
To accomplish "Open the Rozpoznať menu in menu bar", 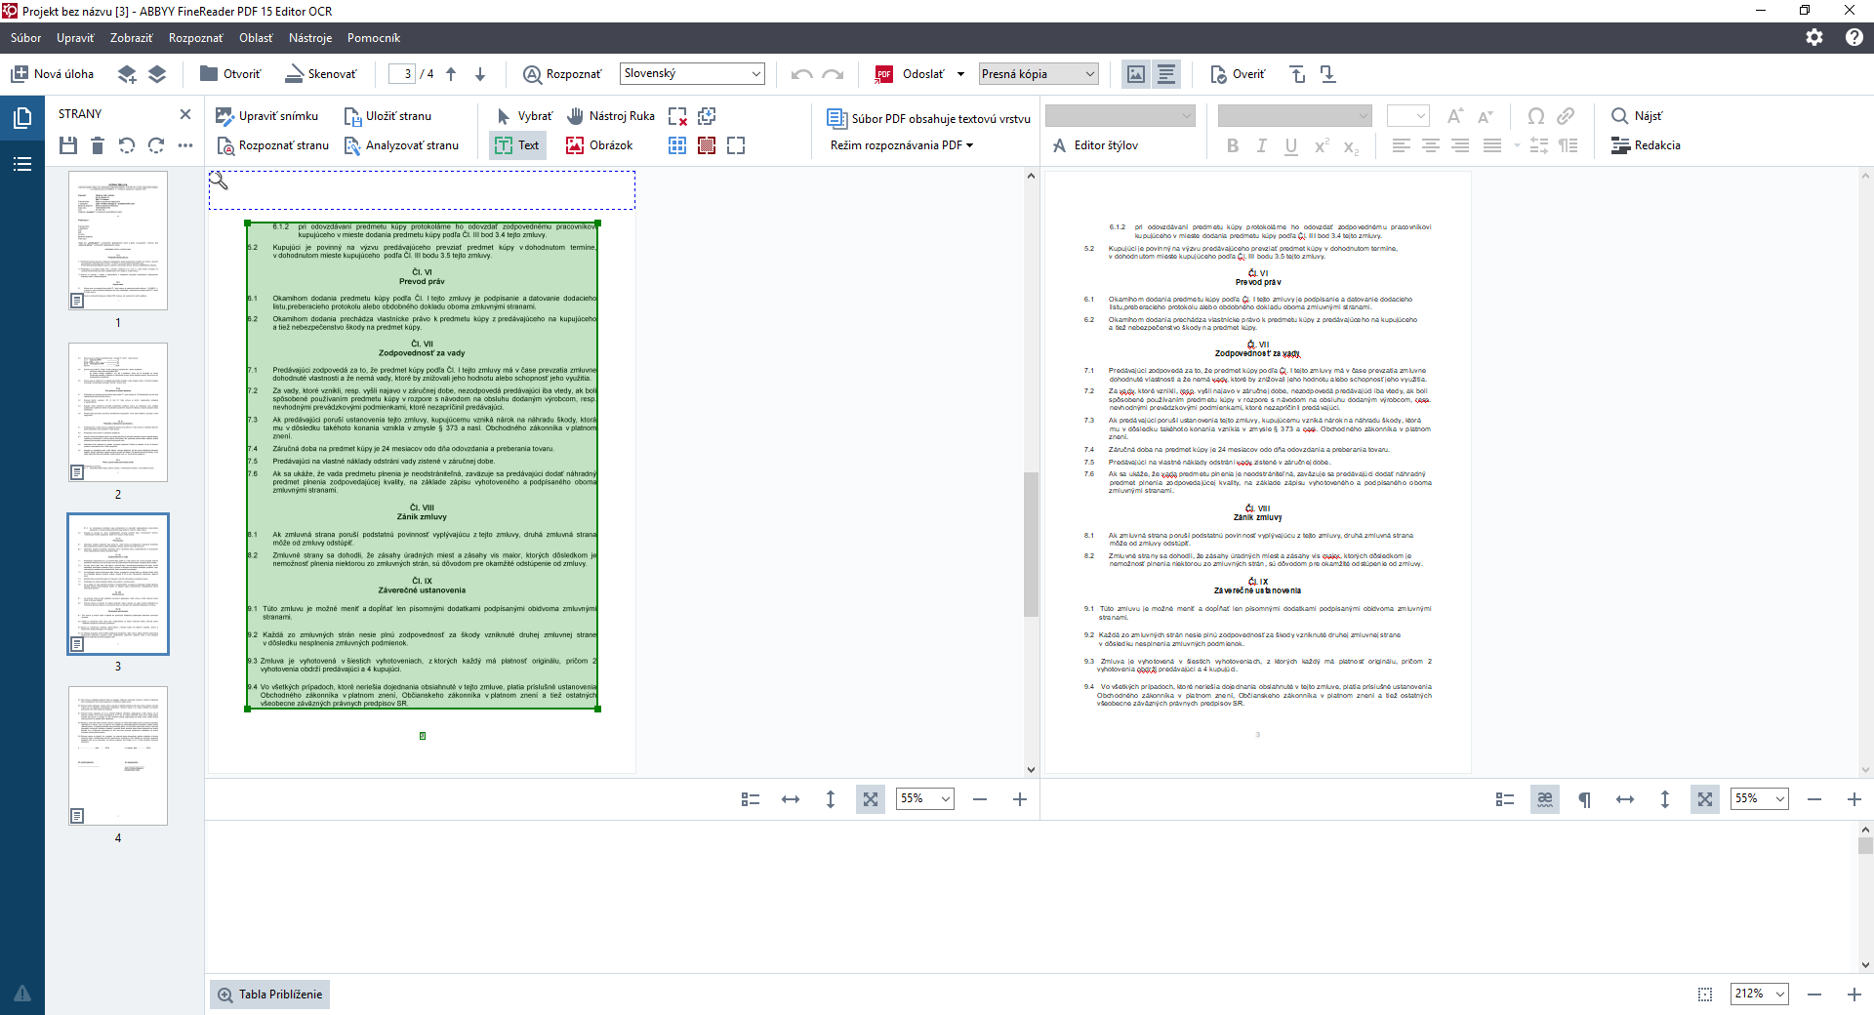I will tap(196, 38).
